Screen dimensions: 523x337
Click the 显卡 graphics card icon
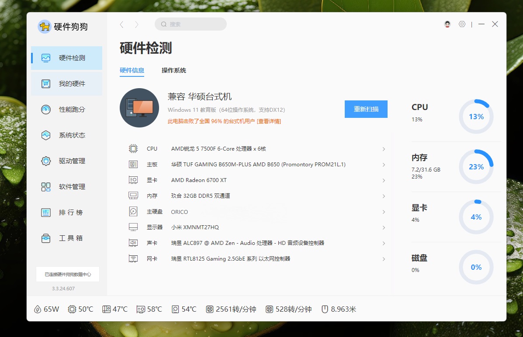133,180
